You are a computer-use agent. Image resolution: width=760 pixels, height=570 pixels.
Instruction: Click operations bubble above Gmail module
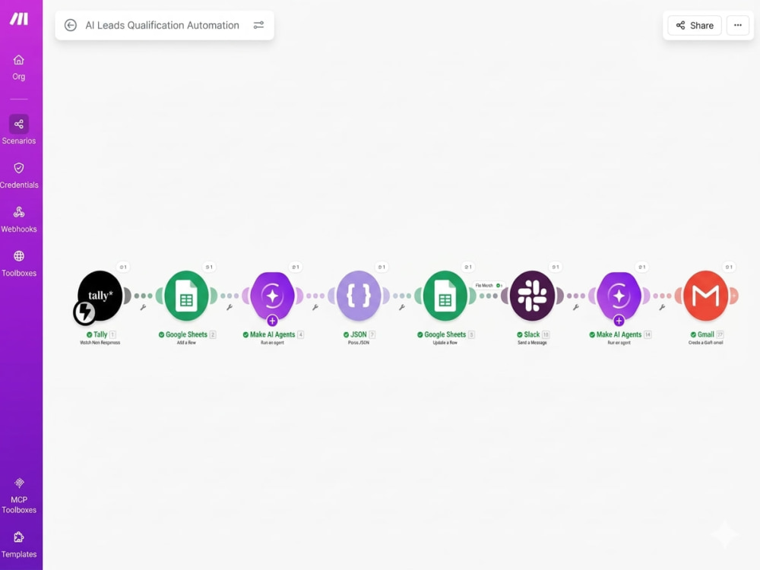click(729, 267)
